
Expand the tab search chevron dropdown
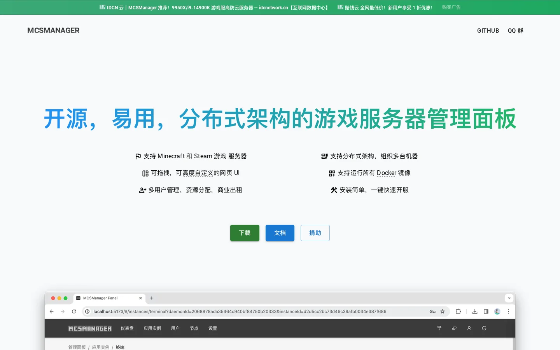point(509,298)
